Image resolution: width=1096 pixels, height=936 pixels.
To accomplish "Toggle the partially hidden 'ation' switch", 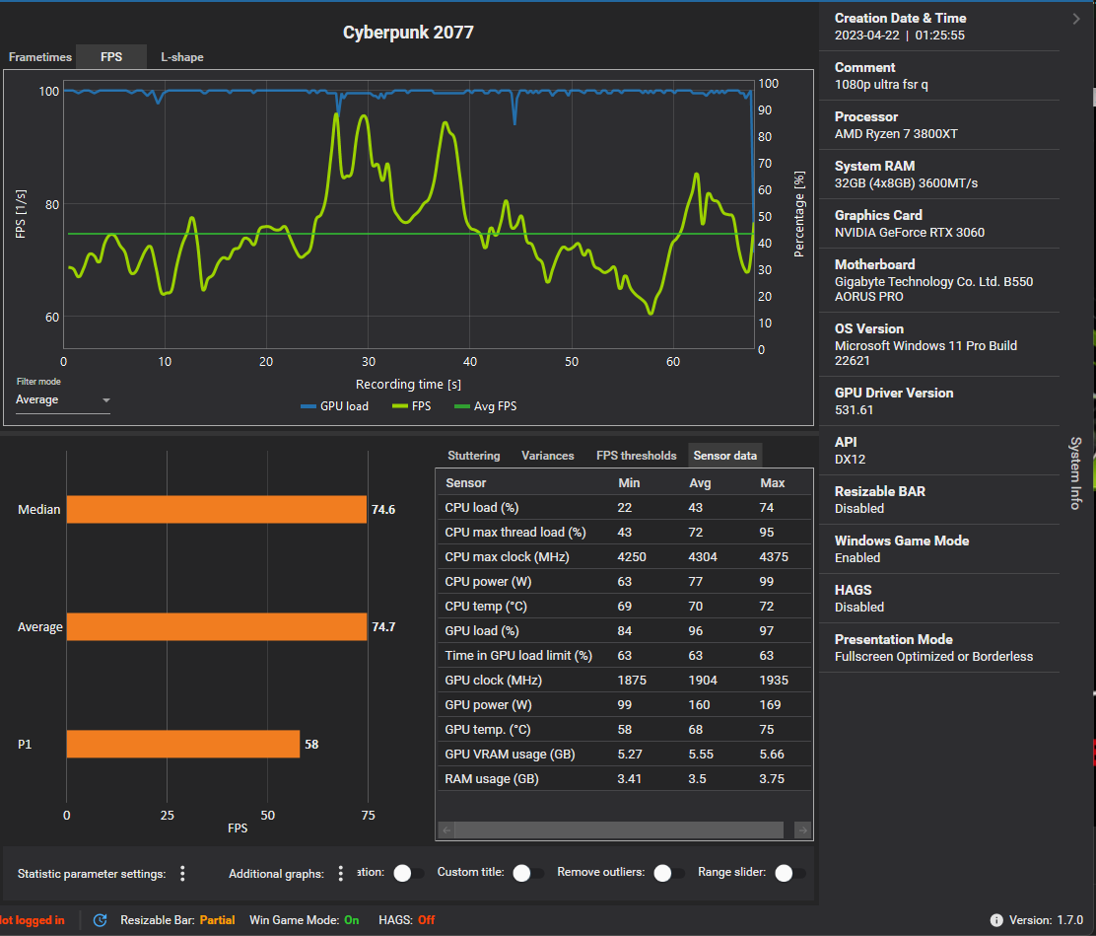I will coord(409,873).
